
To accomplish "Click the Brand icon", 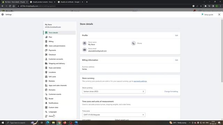I will click(46, 99).
